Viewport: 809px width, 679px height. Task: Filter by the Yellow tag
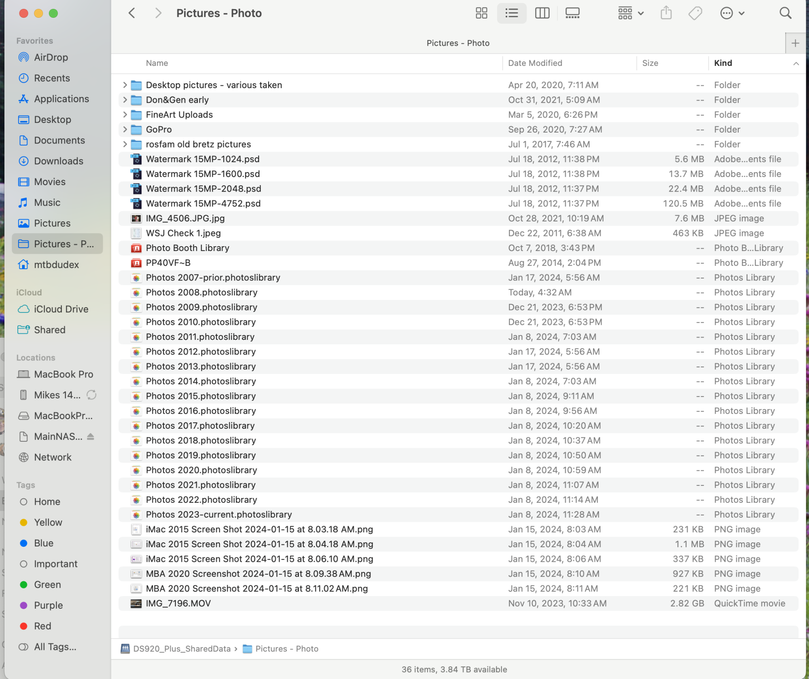click(x=48, y=523)
